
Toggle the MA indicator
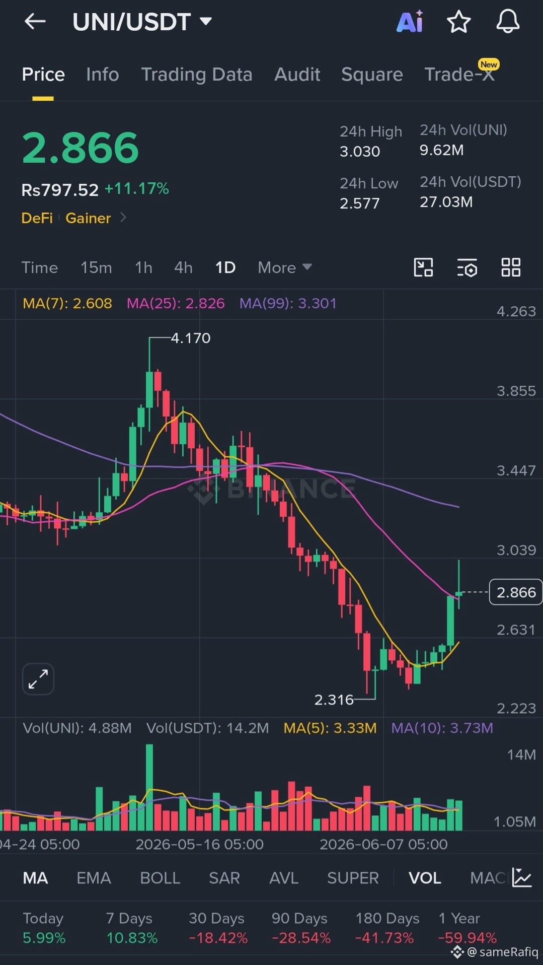pyautogui.click(x=36, y=878)
